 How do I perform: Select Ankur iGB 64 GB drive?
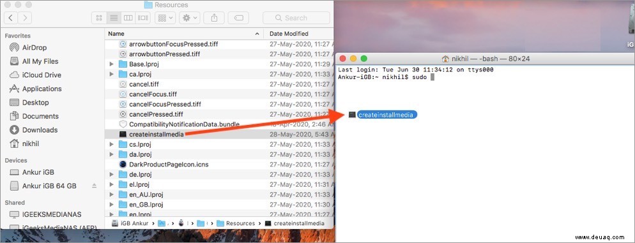point(49,186)
